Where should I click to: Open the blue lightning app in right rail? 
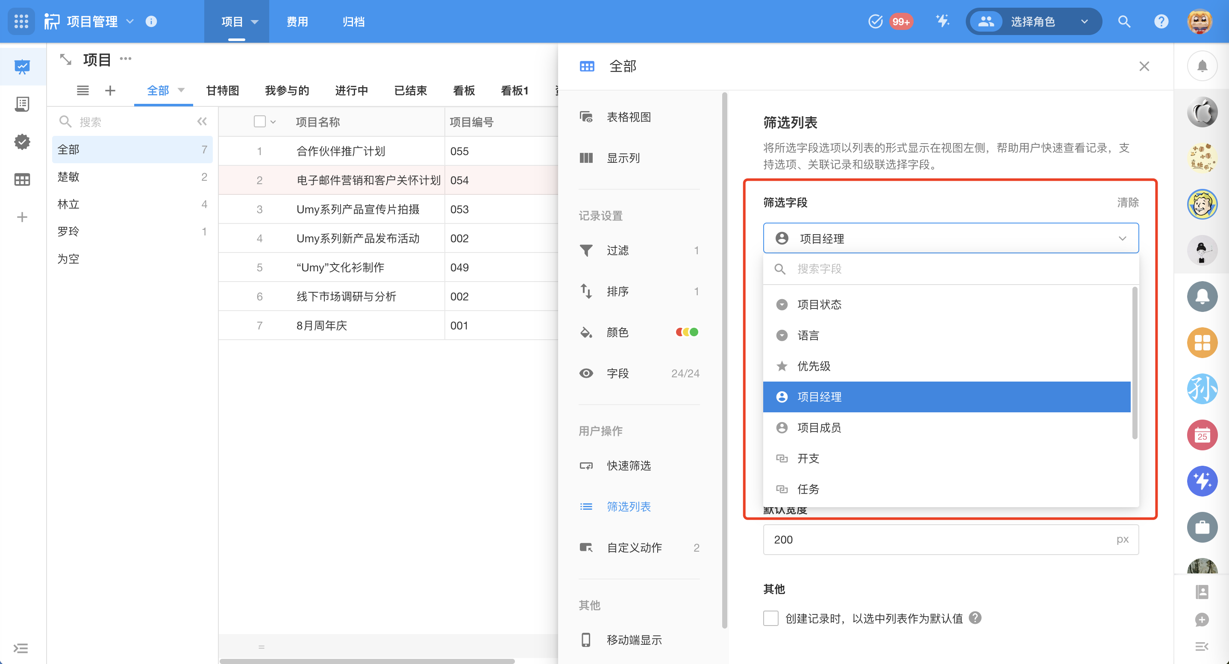[1202, 481]
